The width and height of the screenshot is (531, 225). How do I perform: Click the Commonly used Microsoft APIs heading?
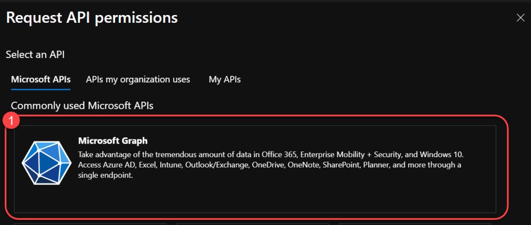(82, 105)
